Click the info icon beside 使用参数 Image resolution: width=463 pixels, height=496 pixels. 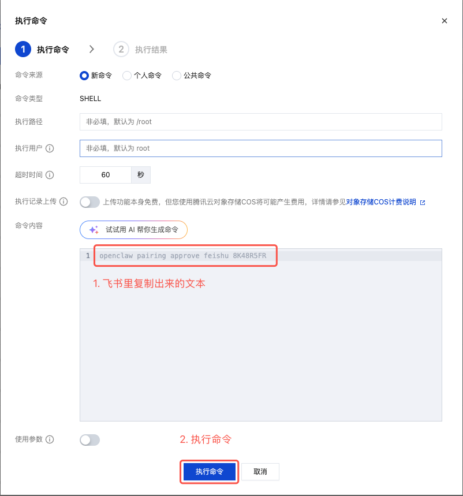(x=50, y=439)
